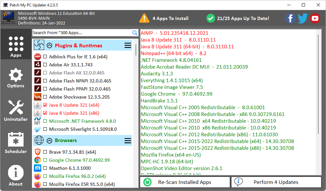
Task: Select Notepad++ (64-bit x64) - 8.2 entry
Action: 174,53
